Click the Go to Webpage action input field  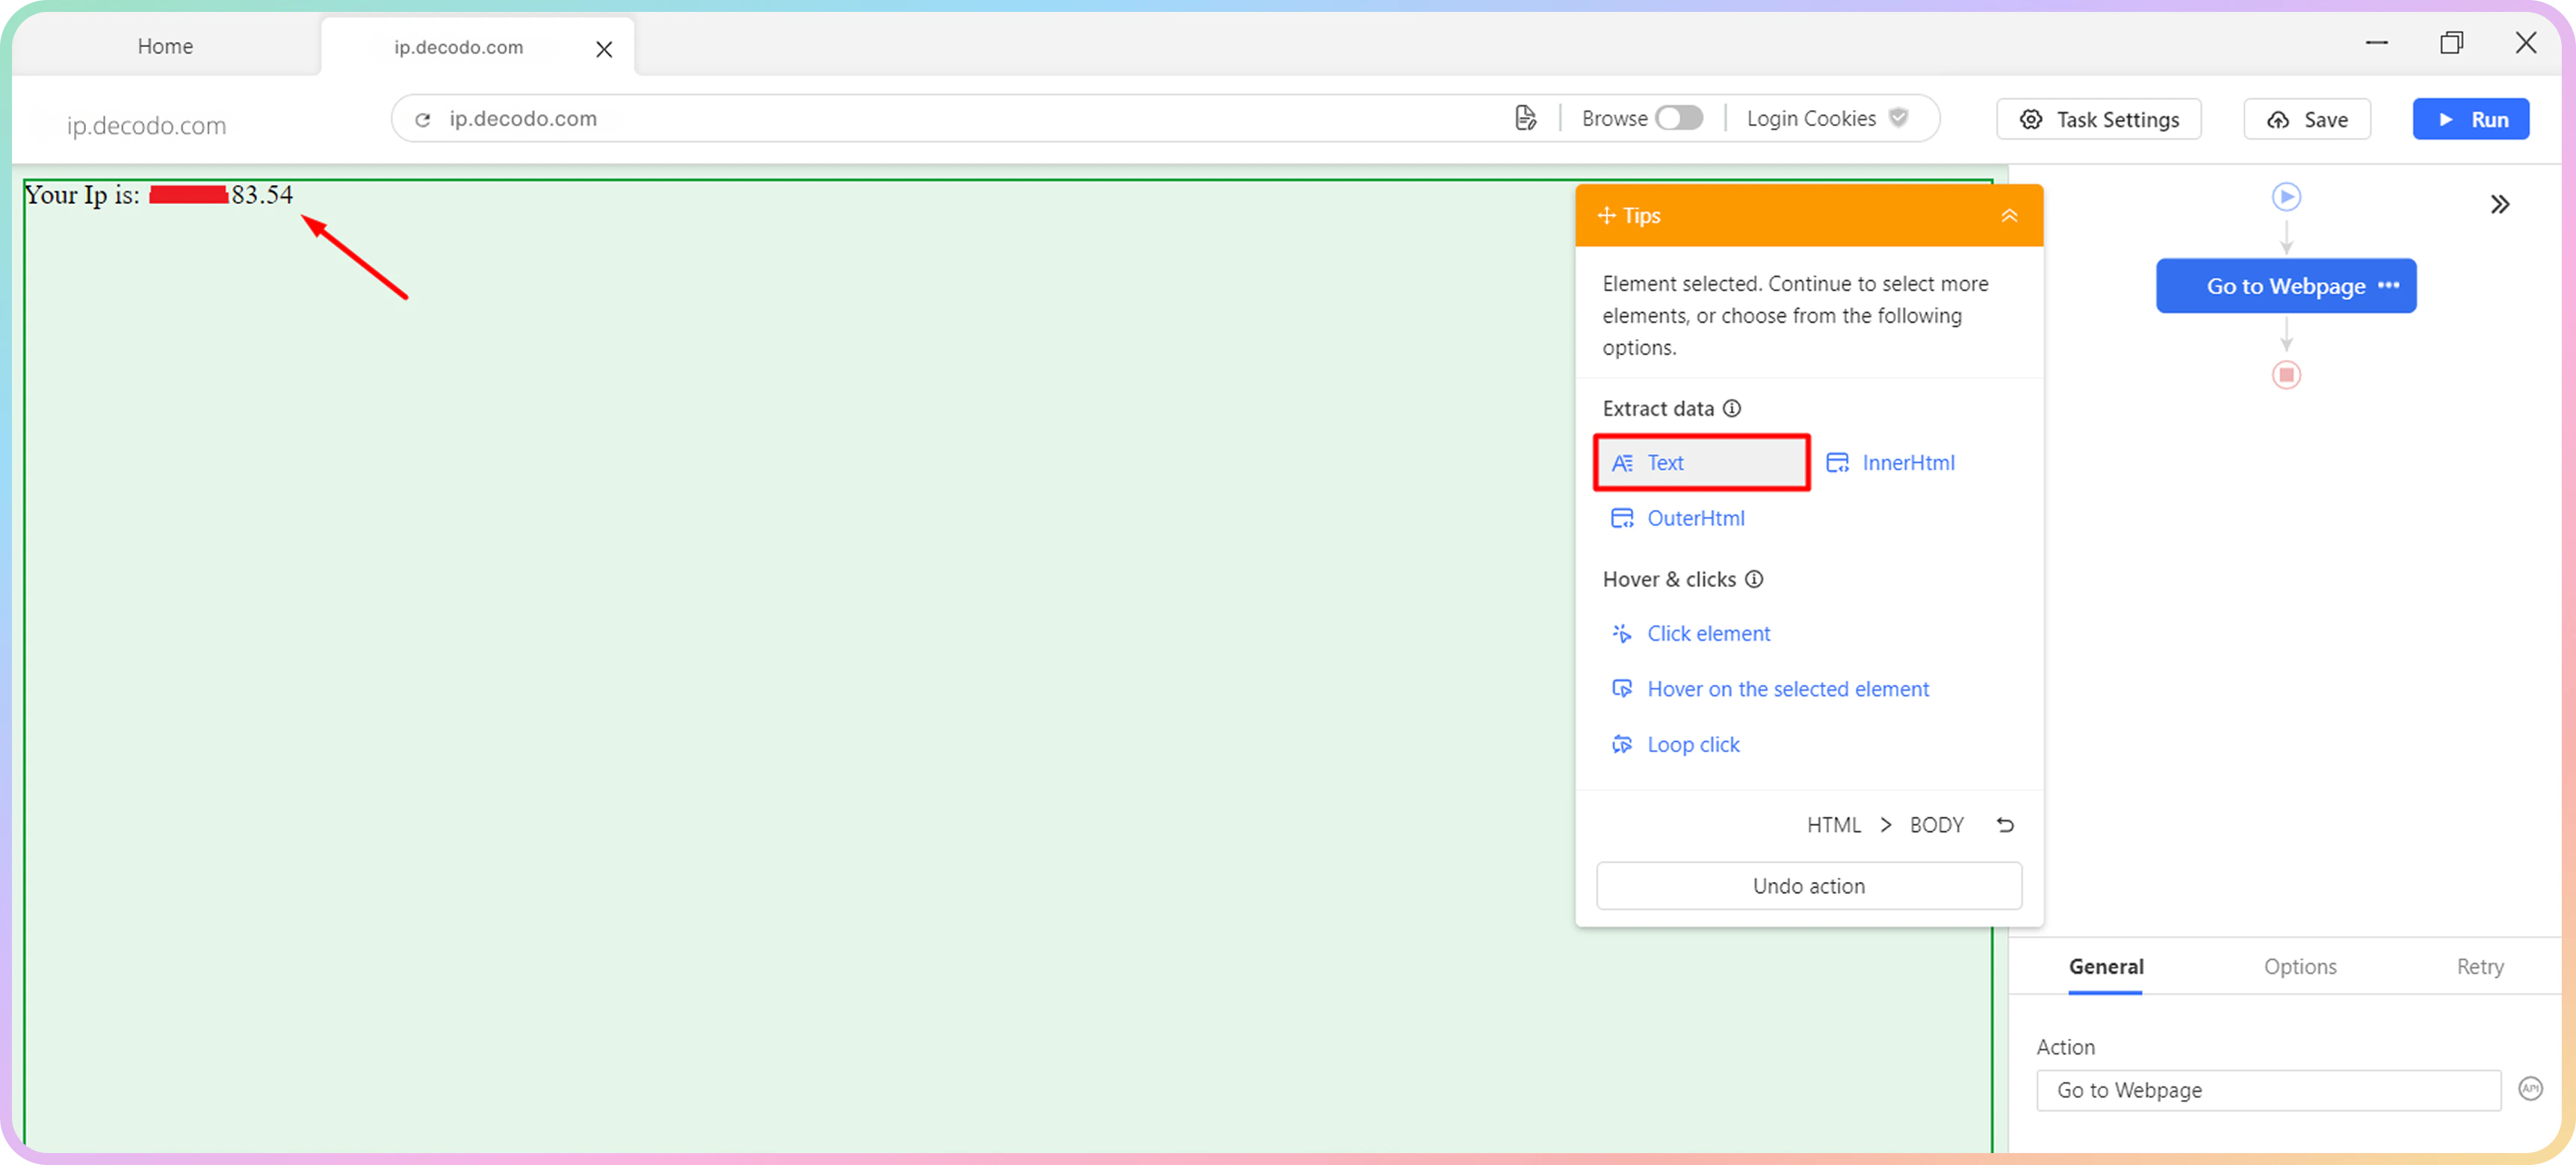[x=2268, y=1090]
